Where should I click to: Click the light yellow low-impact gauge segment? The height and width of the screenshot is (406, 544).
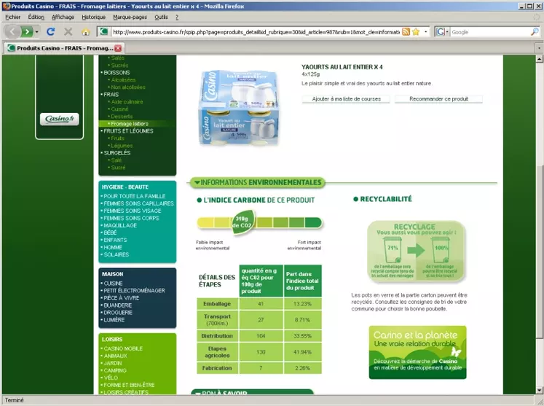point(205,222)
